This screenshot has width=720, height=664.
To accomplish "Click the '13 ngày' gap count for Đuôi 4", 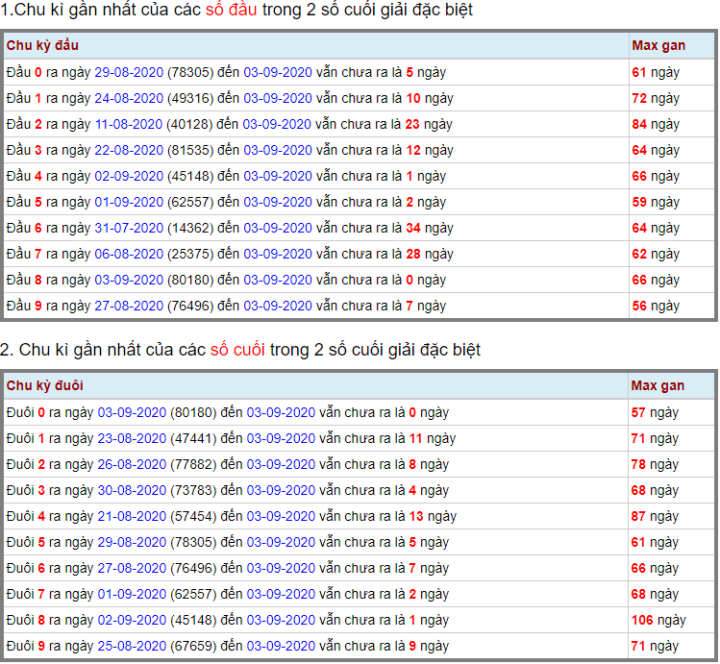I will click(433, 516).
